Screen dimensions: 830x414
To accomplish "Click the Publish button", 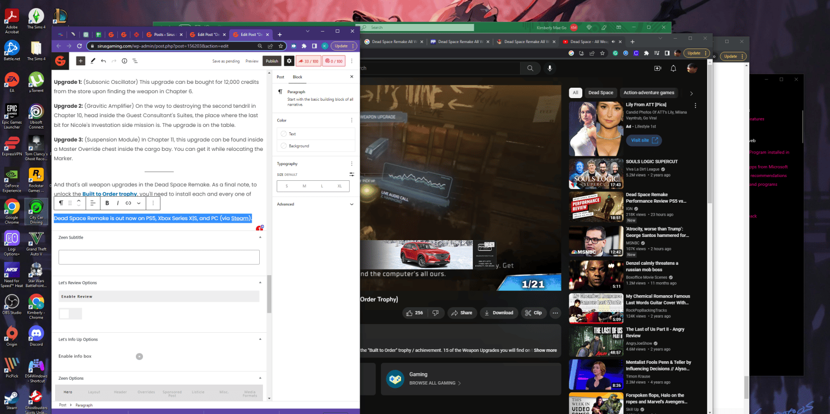I will [272, 61].
